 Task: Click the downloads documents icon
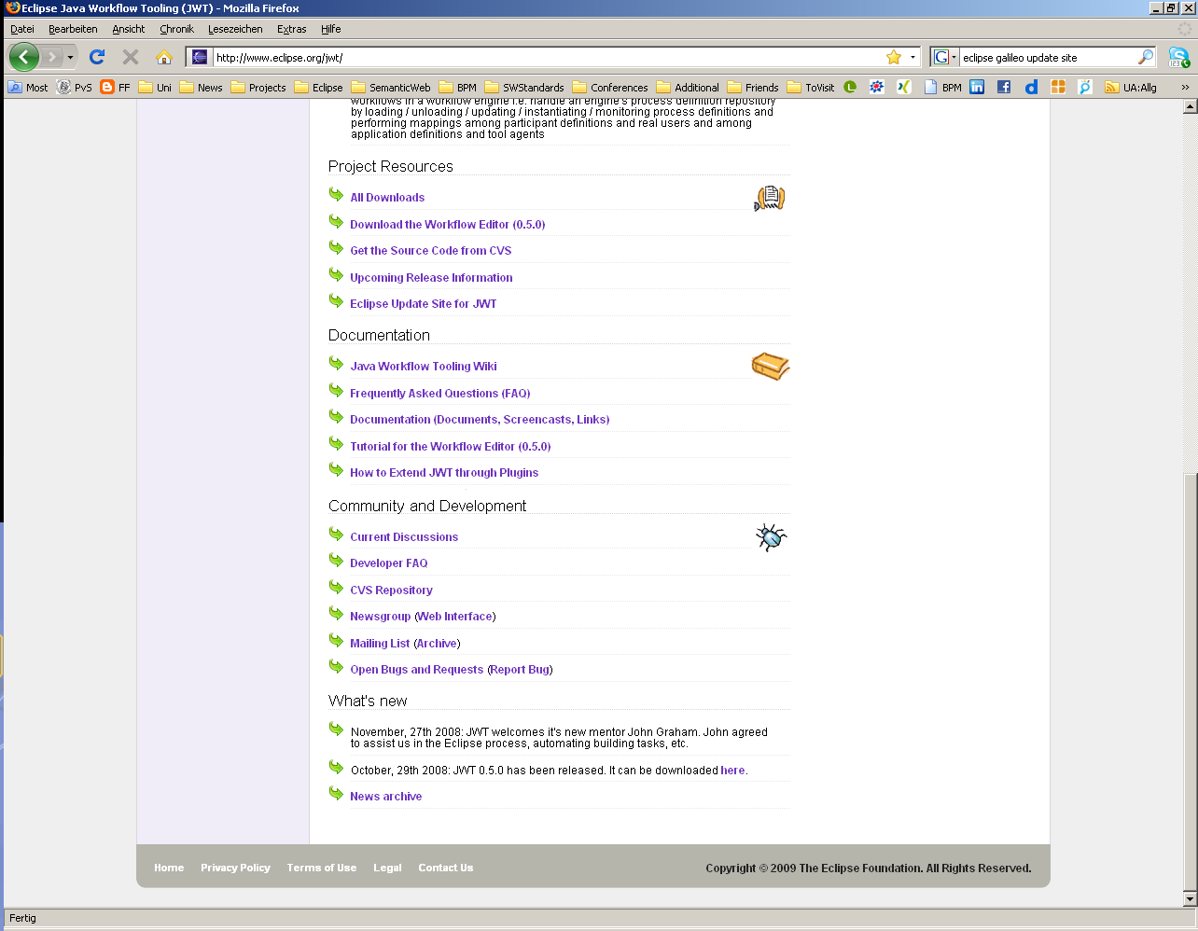pyautogui.click(x=770, y=198)
